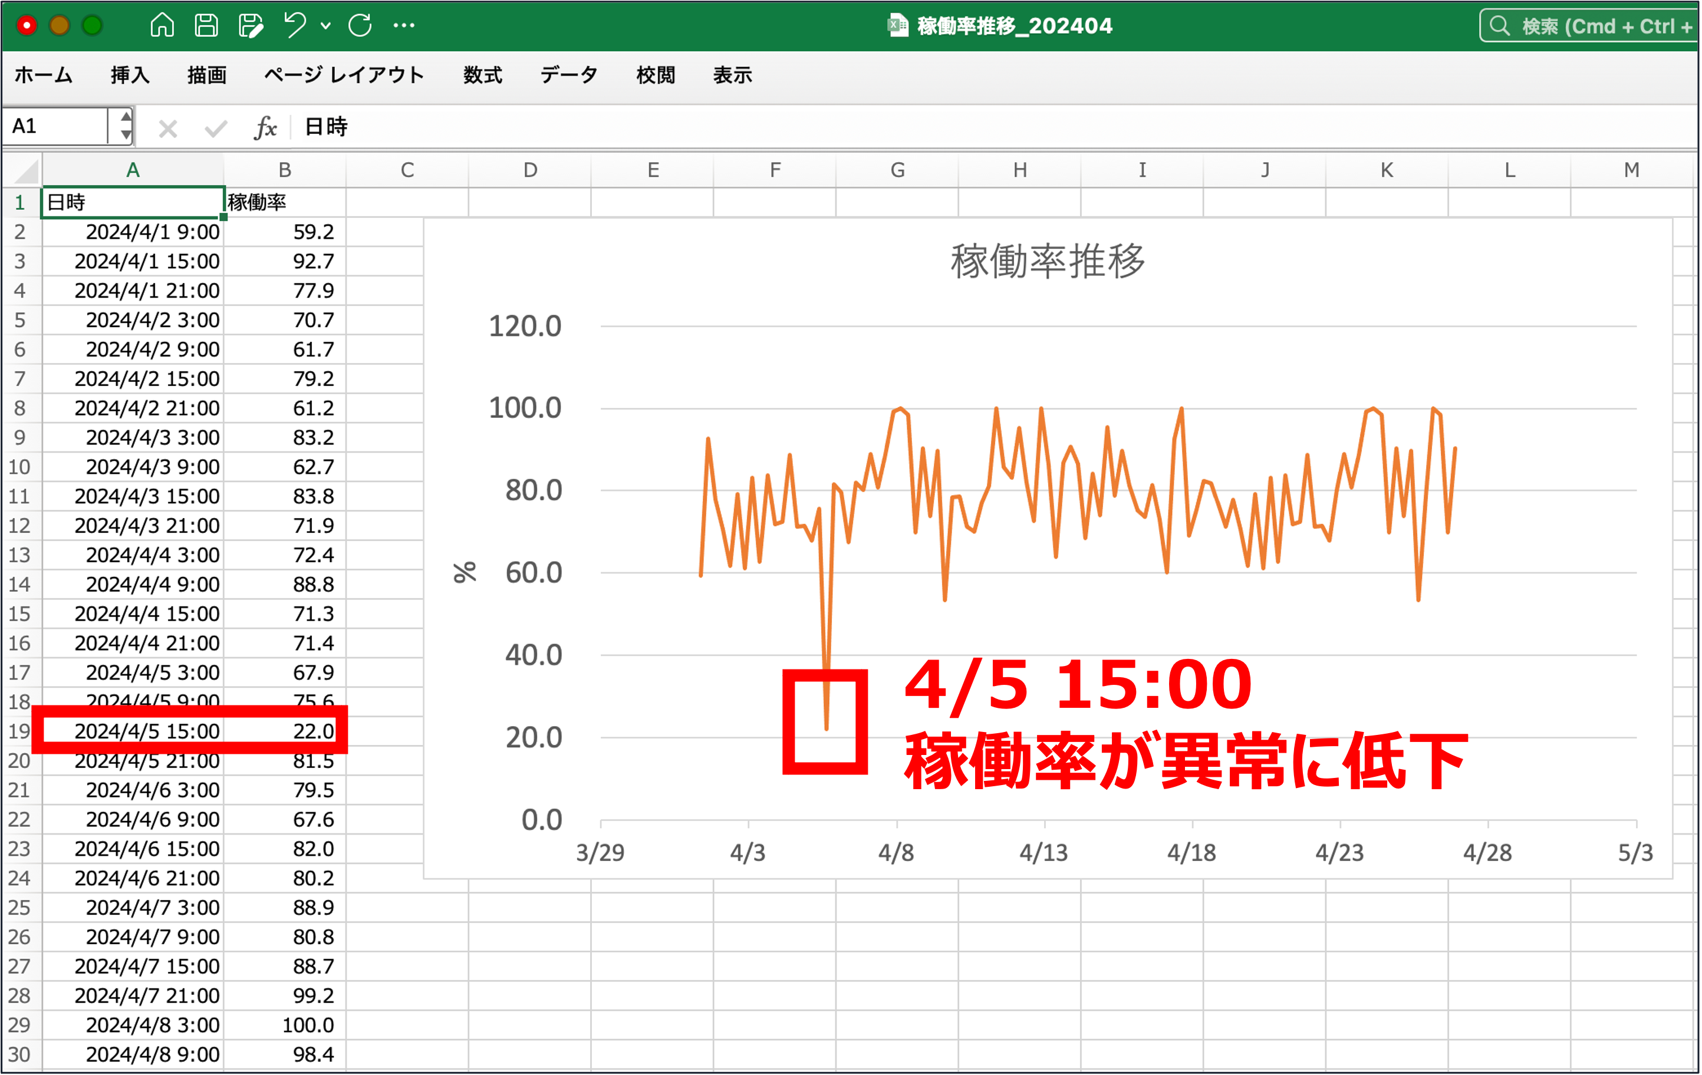Click the formula confirm checkmark icon

pyautogui.click(x=215, y=128)
